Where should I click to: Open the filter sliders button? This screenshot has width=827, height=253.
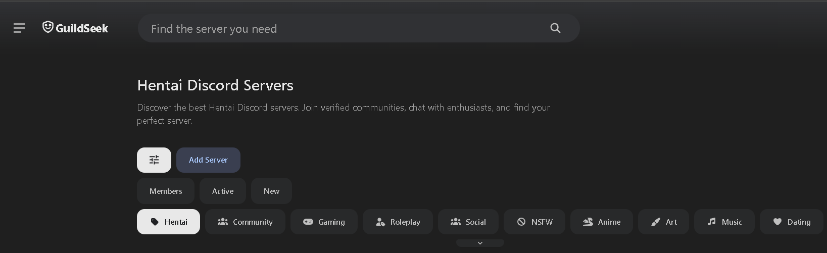click(x=154, y=160)
